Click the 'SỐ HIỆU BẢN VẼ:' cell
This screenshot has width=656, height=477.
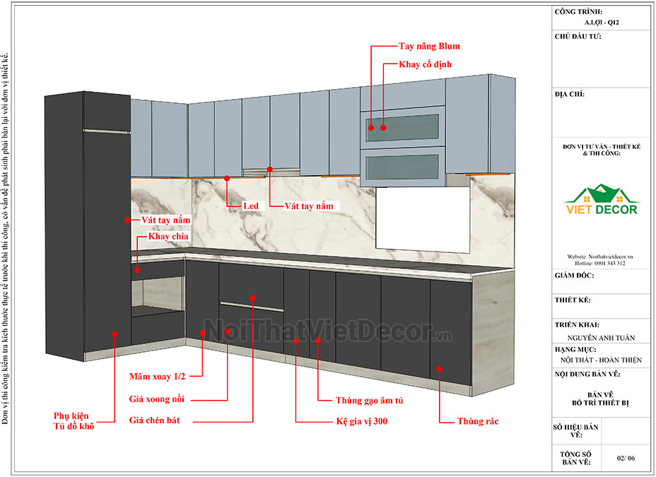pos(575,431)
